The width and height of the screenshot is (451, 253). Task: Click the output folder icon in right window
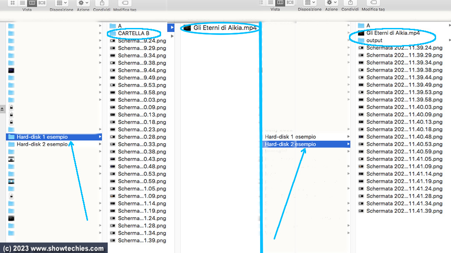[361, 41]
